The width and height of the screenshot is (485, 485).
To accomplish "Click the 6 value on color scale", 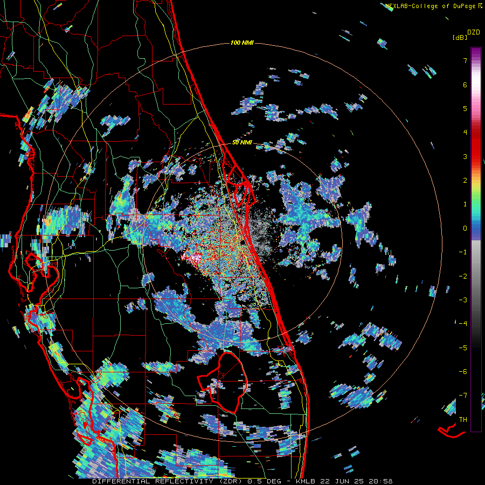I will pyautogui.click(x=465, y=85).
